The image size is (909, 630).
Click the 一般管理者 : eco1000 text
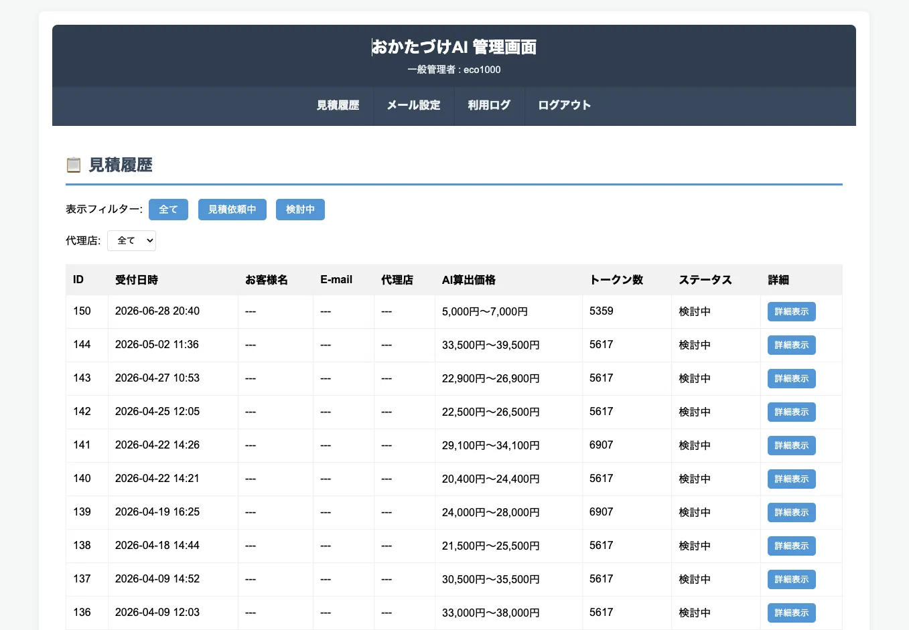tap(454, 70)
